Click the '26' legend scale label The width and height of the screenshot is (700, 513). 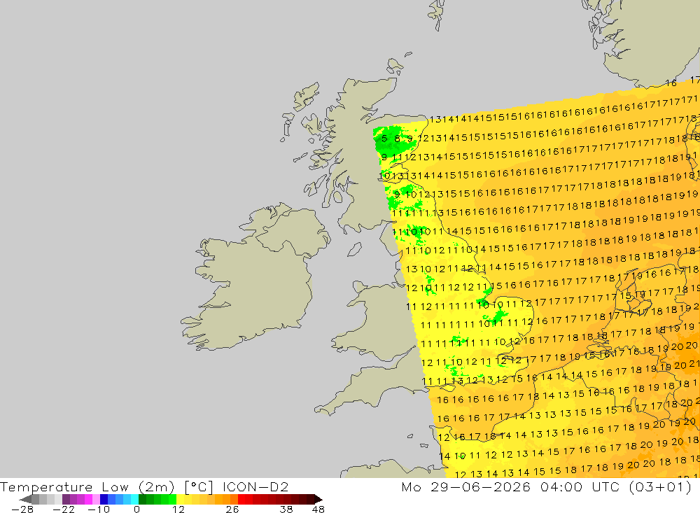pos(232,509)
